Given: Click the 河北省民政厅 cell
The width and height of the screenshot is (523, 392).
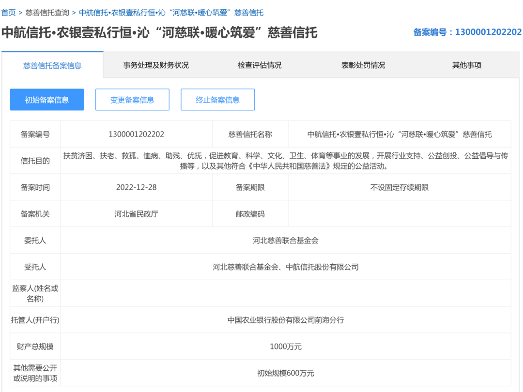Looking at the screenshot, I should click(x=137, y=214).
